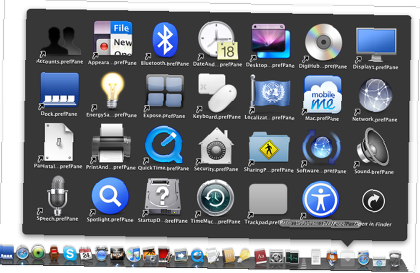420x273 pixels.
Task: Launch Photo Booth from the Dock
Action: pos(165,255)
